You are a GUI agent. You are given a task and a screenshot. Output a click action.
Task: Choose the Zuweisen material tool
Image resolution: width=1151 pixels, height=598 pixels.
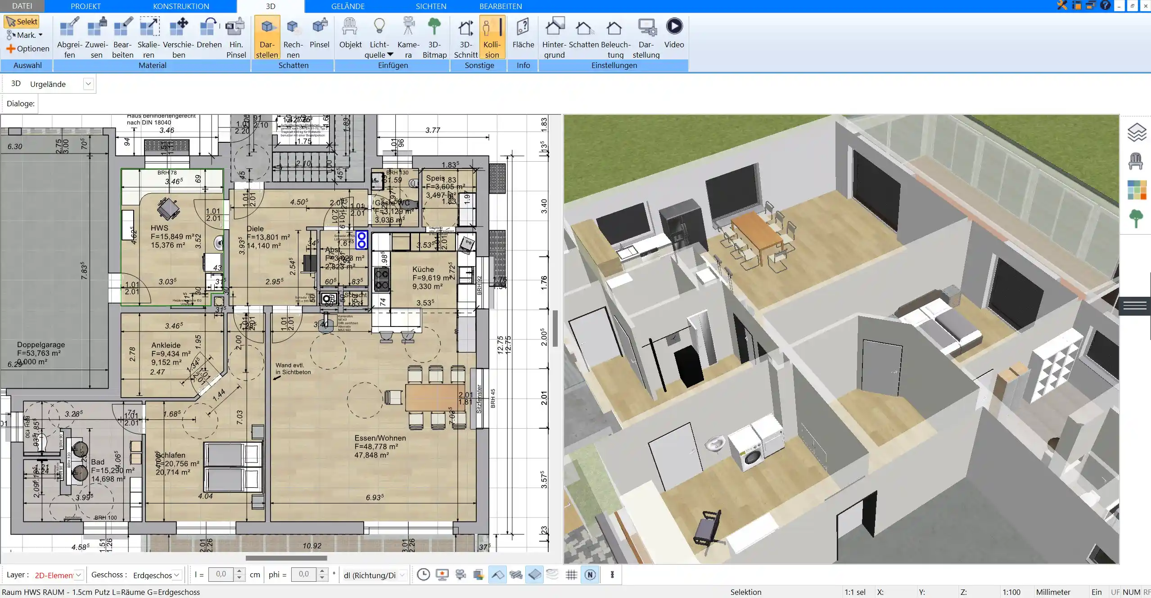pyautogui.click(x=96, y=38)
